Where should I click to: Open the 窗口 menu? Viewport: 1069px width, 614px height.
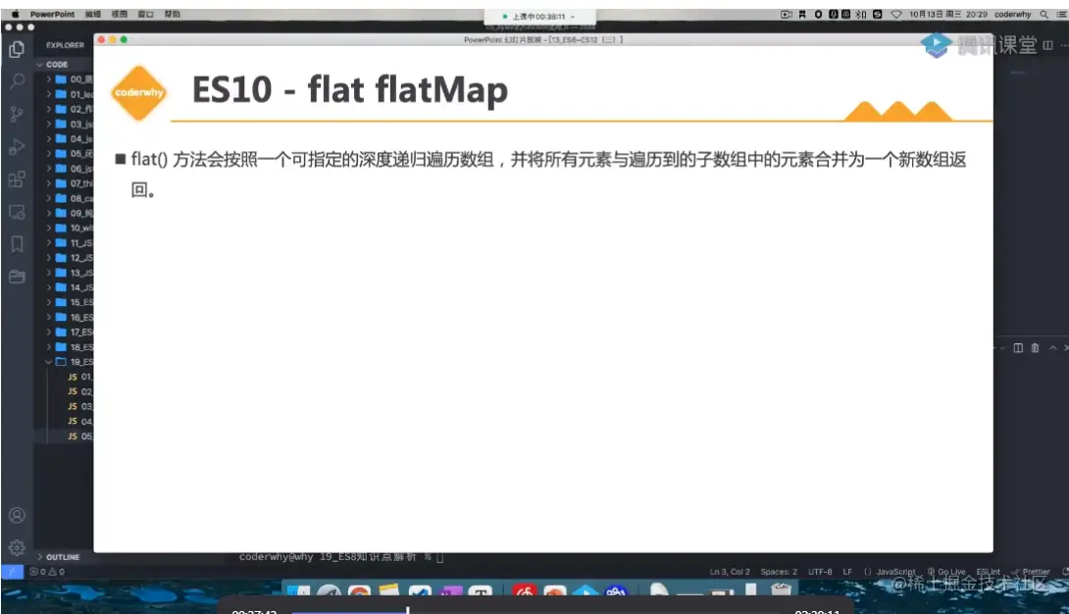pos(146,15)
